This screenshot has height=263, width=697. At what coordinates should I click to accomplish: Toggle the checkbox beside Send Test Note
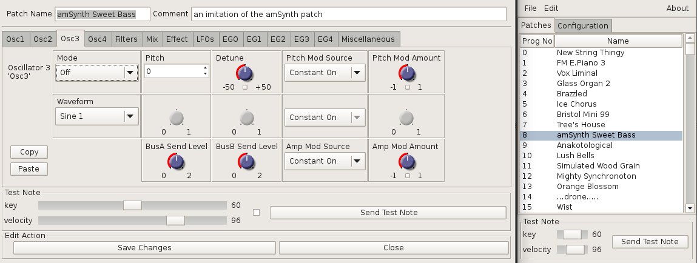pos(256,212)
